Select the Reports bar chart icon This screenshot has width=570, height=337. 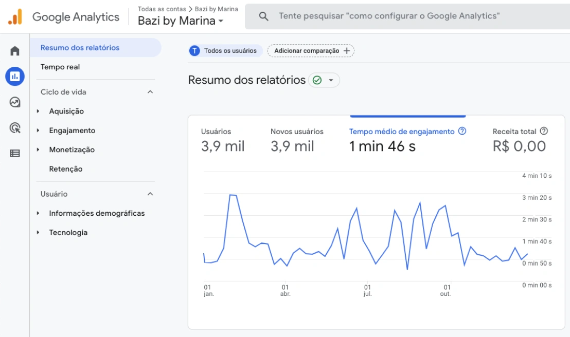pyautogui.click(x=15, y=77)
